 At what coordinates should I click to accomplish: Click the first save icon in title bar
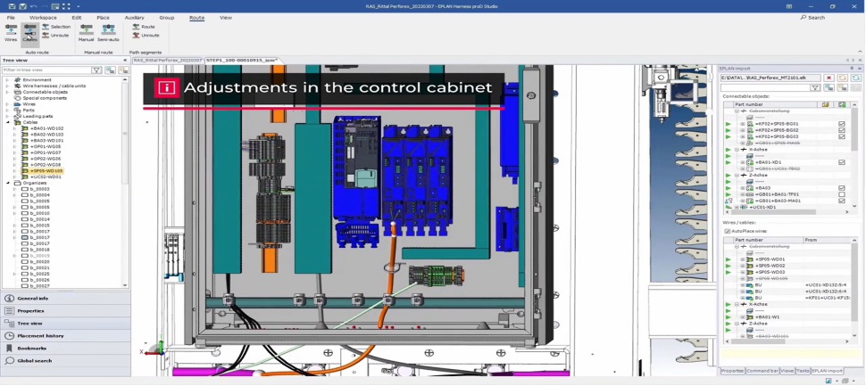tap(12, 6)
